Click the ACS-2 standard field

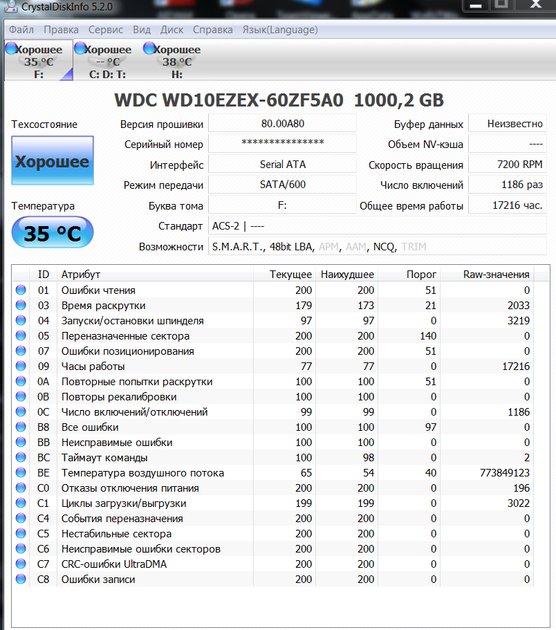coord(378,226)
